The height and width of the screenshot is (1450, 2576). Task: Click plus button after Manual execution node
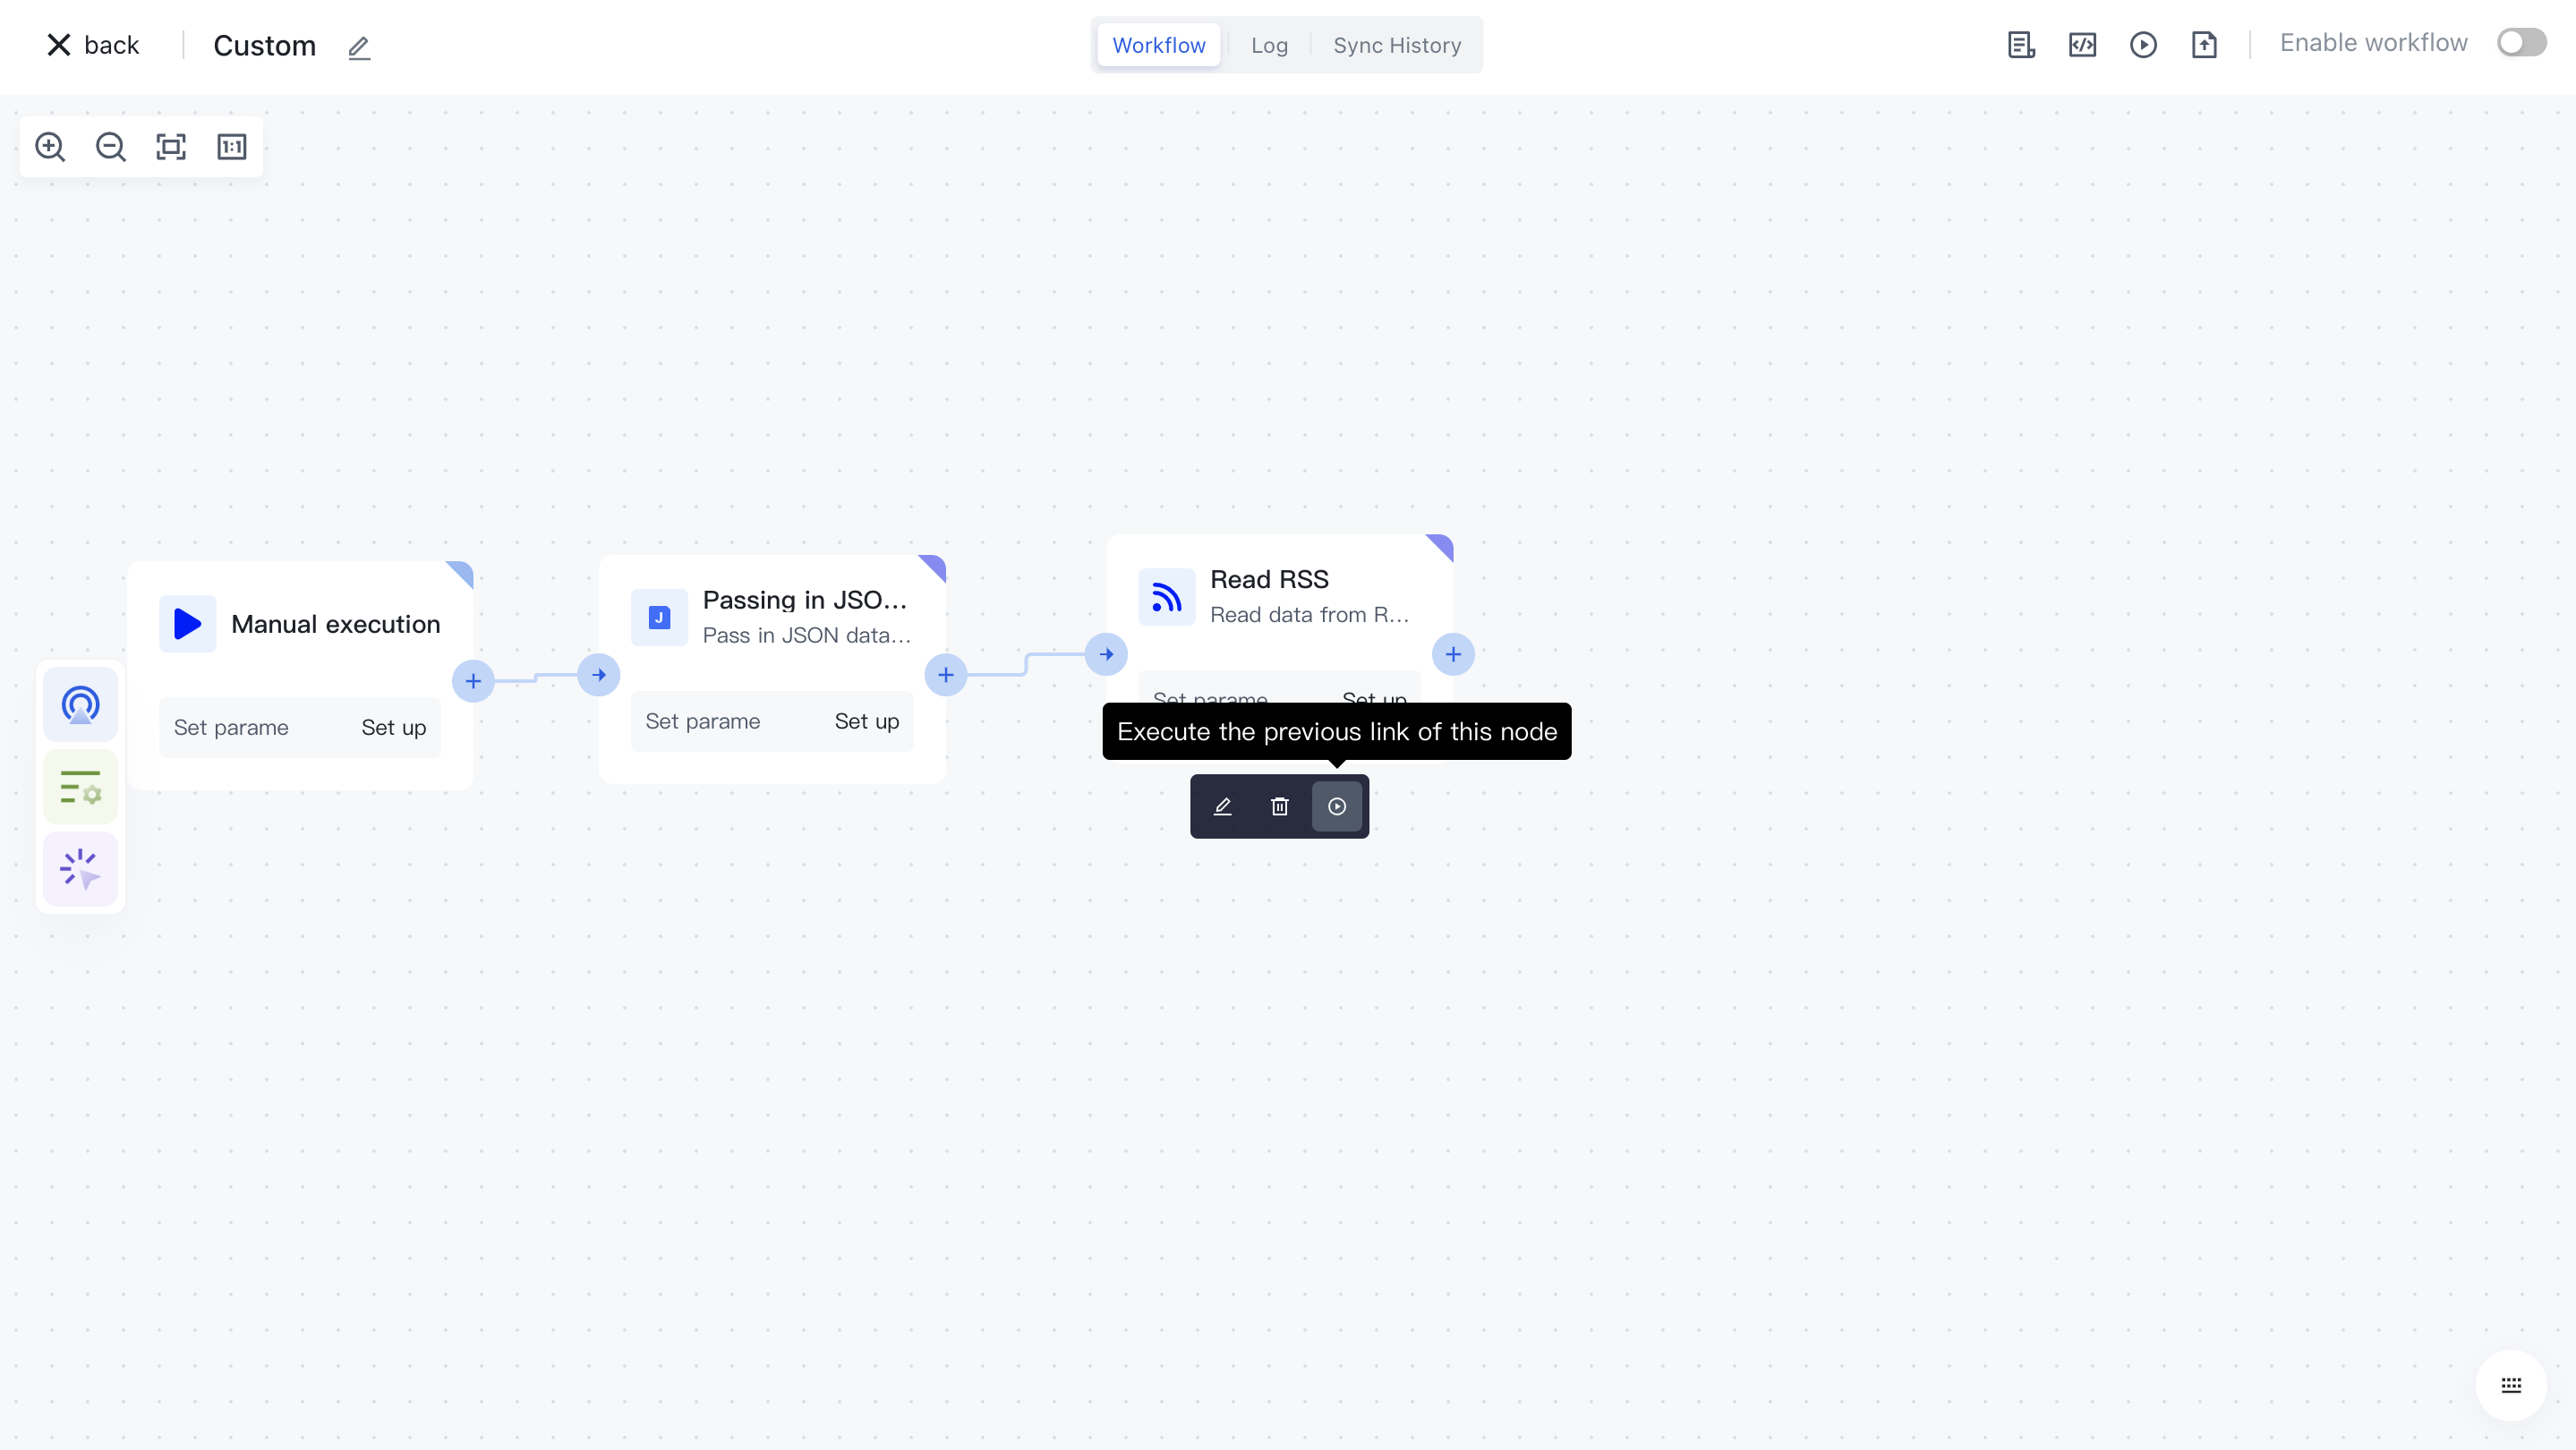(473, 681)
